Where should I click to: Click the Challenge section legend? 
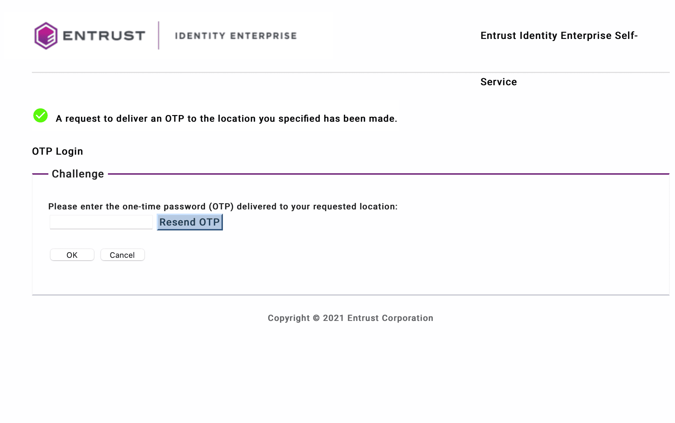click(78, 174)
